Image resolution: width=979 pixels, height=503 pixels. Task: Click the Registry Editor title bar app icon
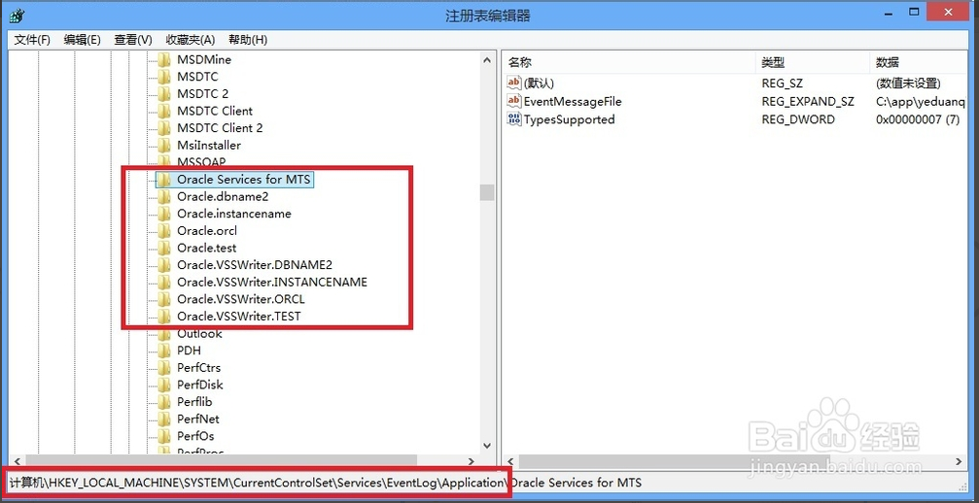(18, 16)
